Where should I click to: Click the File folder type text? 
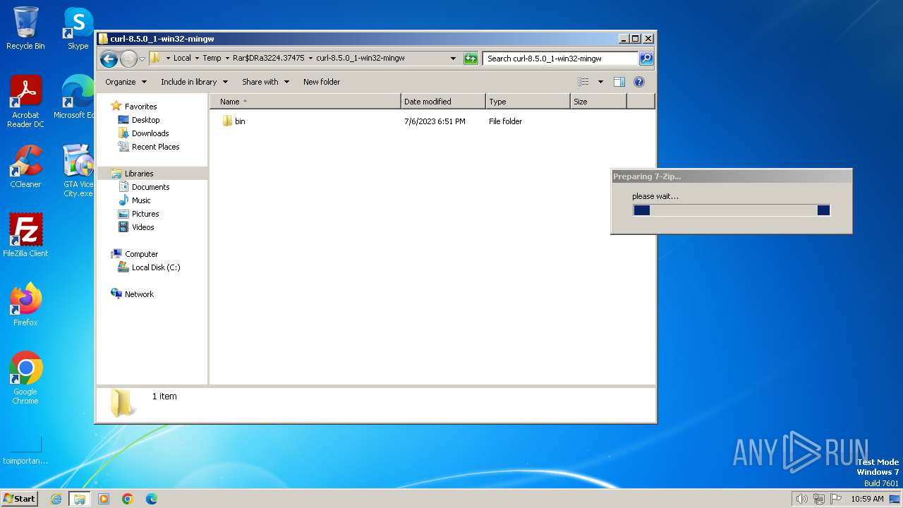pyautogui.click(x=505, y=121)
